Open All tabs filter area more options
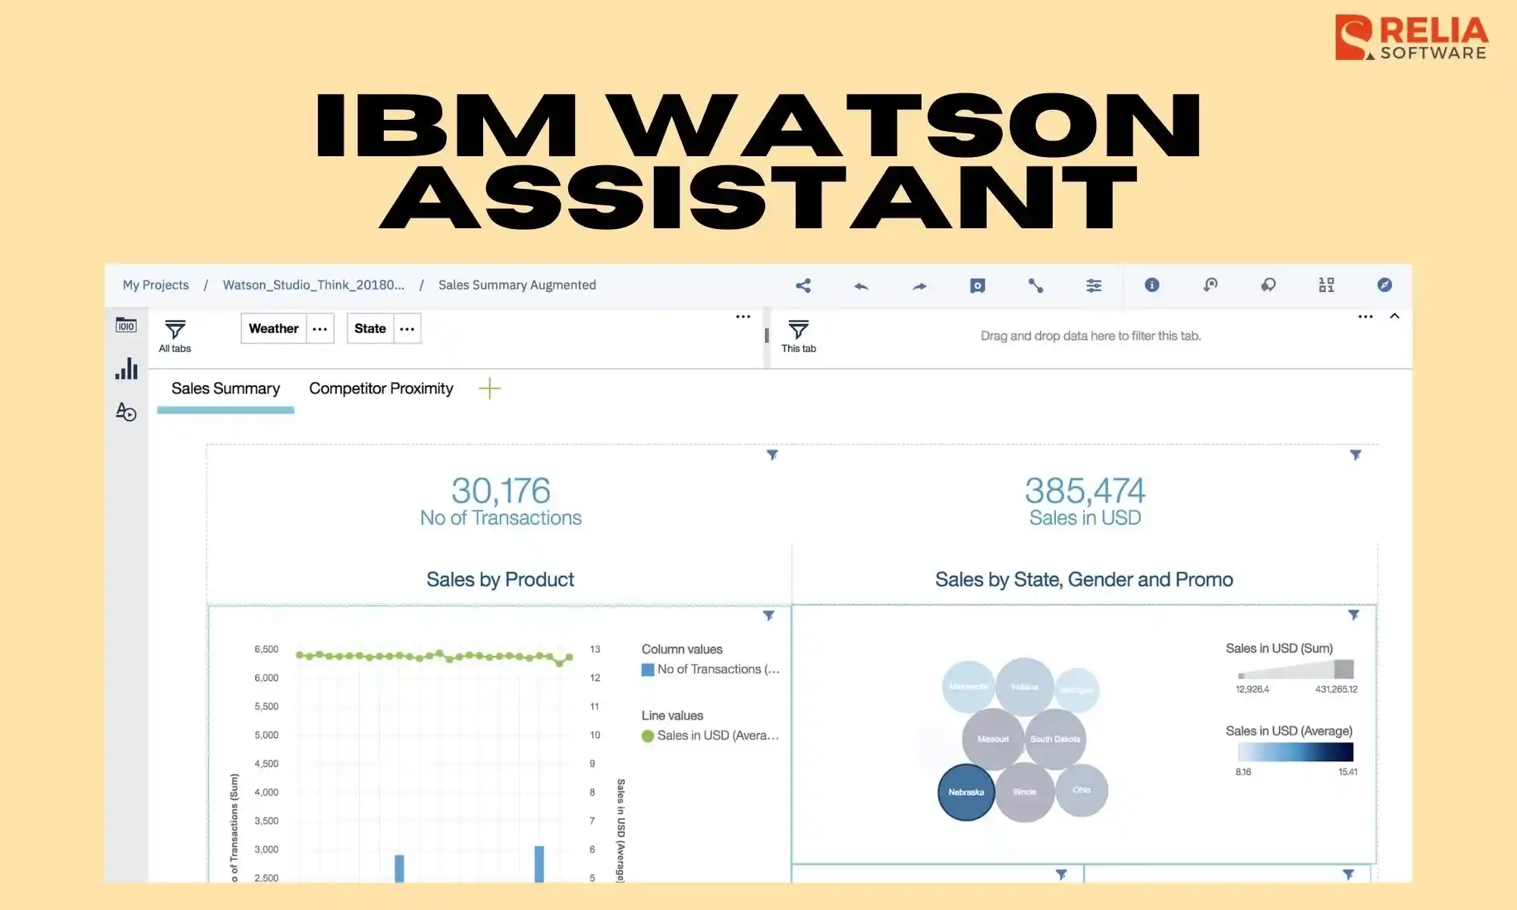This screenshot has width=1517, height=910. pos(743,317)
